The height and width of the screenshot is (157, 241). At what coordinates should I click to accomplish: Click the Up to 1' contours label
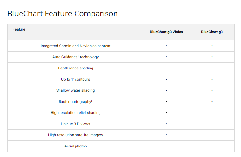pos(76,79)
